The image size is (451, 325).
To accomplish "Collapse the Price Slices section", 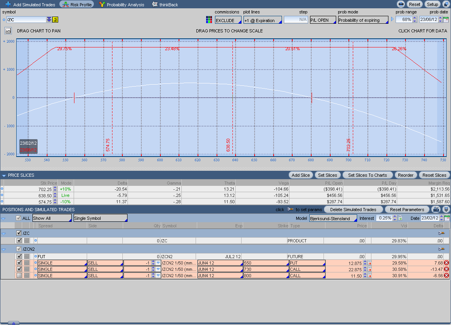I will point(4,175).
